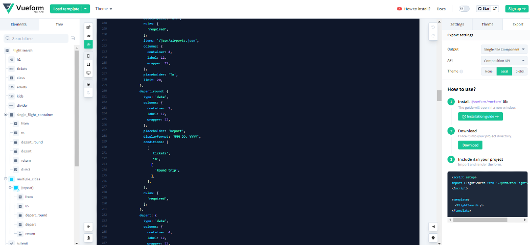
Task: Select the dark moon theme icon
Action: 88,93
